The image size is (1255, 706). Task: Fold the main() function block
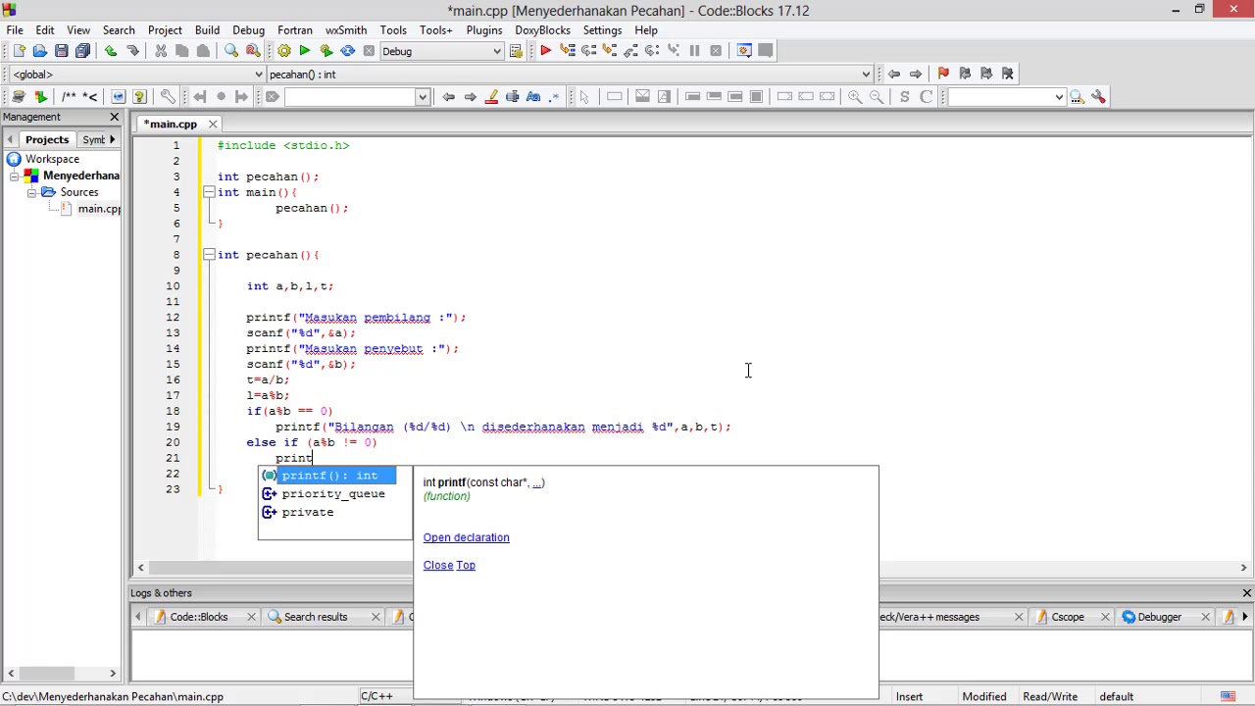[209, 192]
